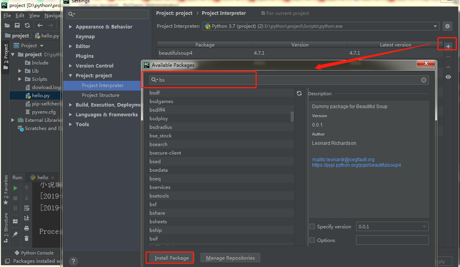Open the File menu

pos(7,15)
